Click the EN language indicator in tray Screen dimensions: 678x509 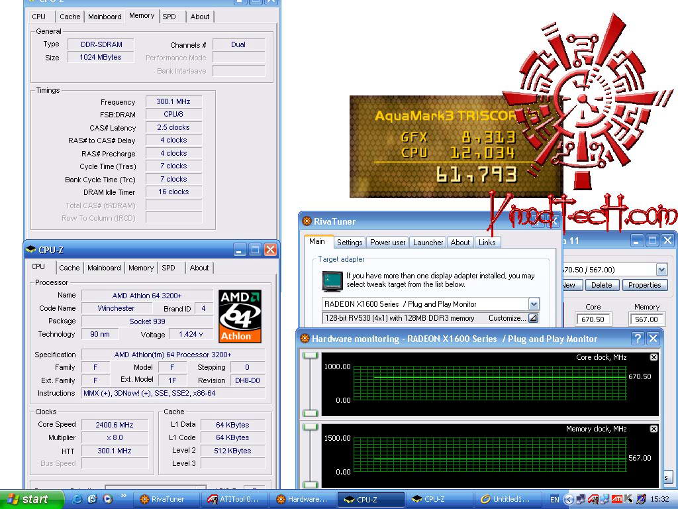point(554,500)
